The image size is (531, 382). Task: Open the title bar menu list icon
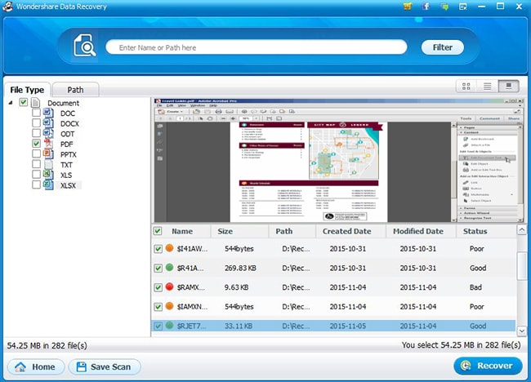463,7
